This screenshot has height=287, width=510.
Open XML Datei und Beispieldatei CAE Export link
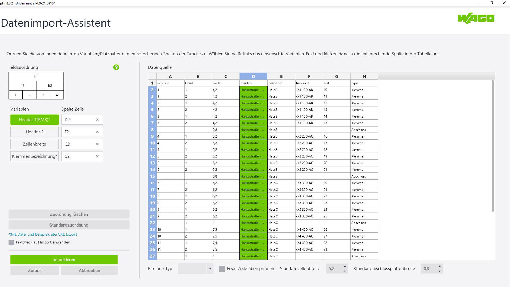pyautogui.click(x=43, y=234)
